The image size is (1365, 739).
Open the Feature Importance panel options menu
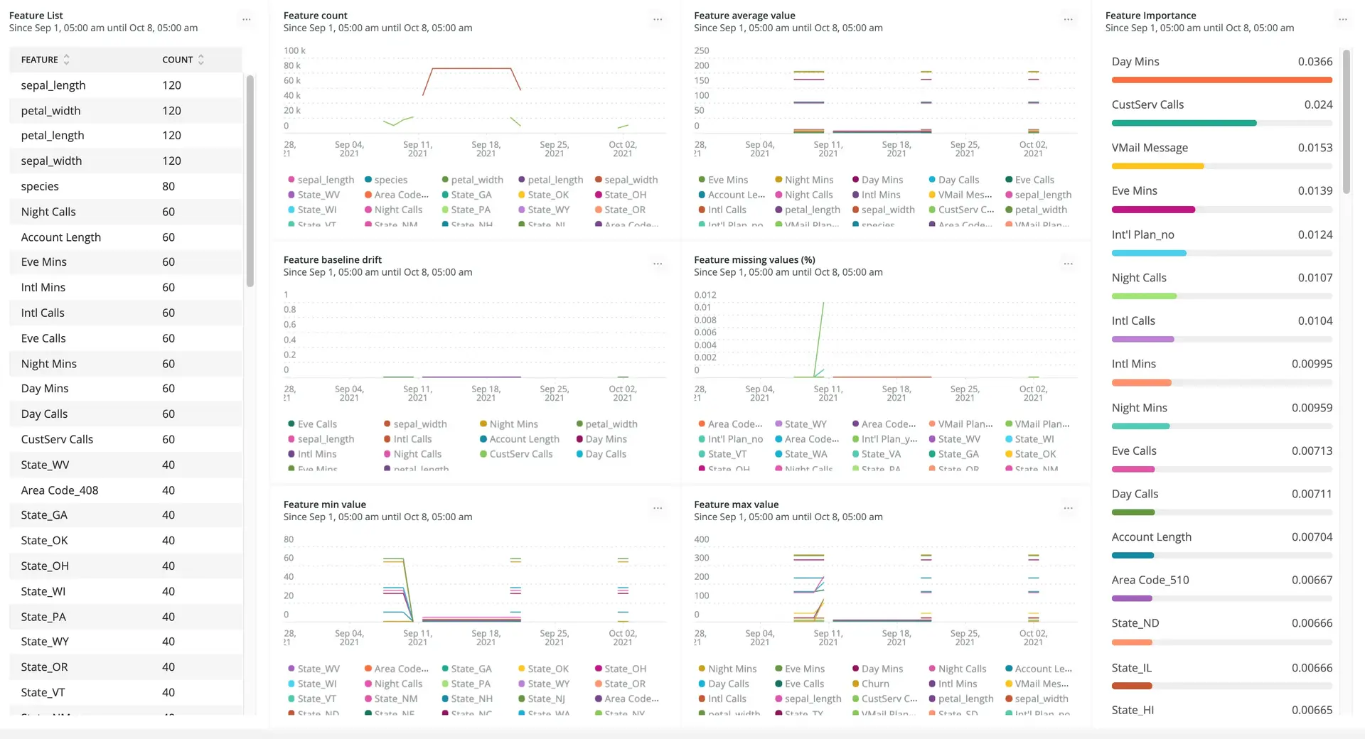pos(1342,20)
